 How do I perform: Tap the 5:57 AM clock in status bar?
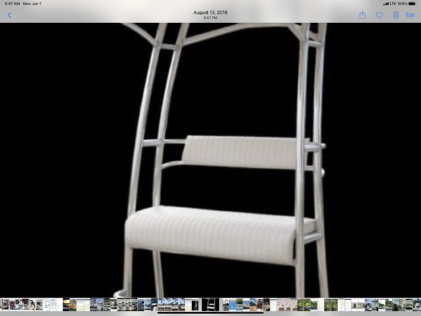12,4
